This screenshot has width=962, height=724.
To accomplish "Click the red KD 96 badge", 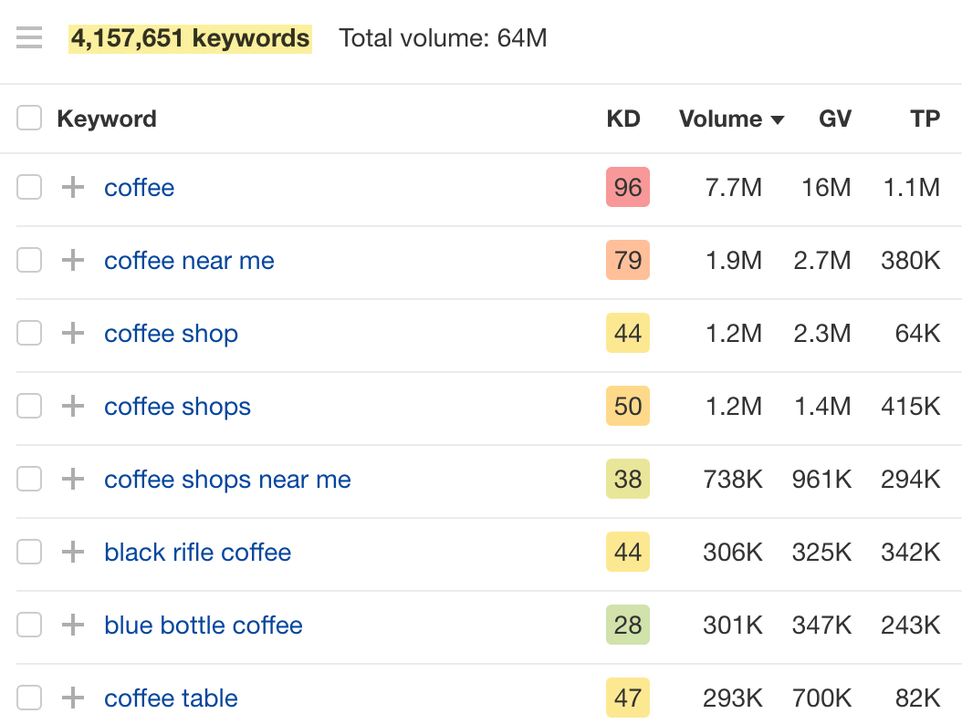I will pos(628,188).
